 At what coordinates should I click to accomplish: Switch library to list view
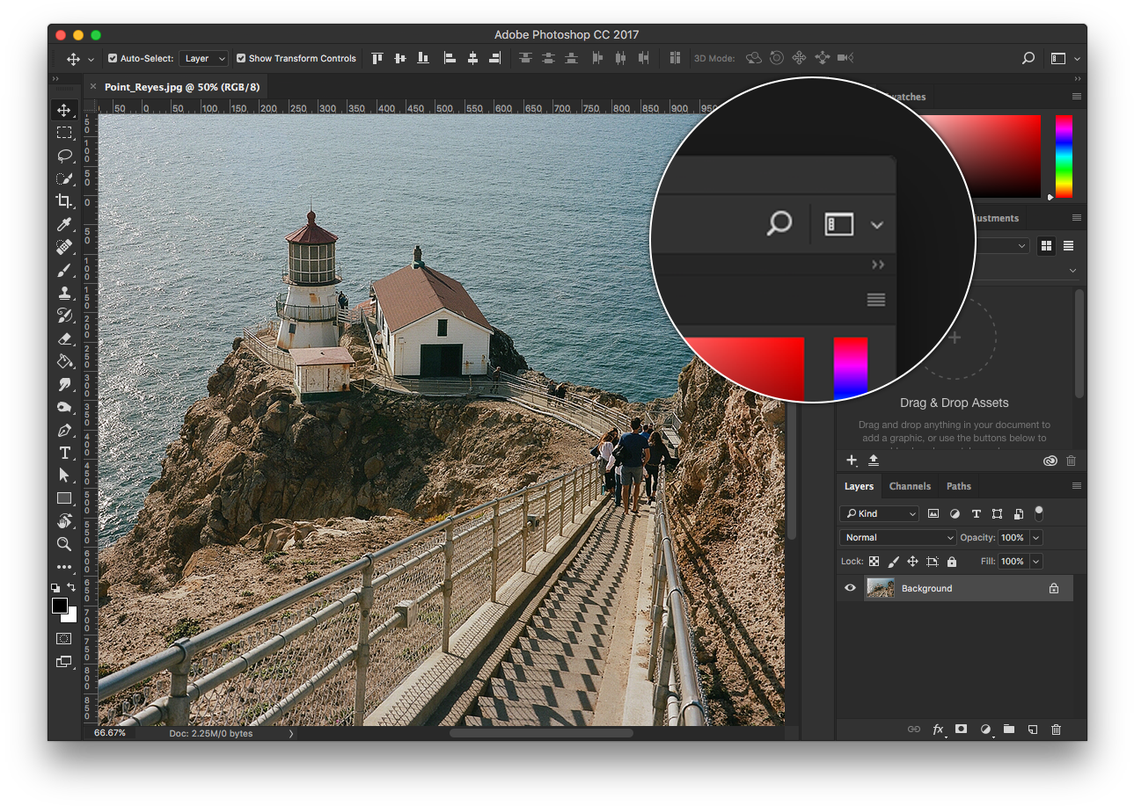1068,246
